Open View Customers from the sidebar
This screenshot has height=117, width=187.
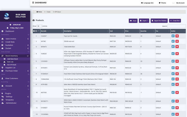pyautogui.click(x=12, y=79)
